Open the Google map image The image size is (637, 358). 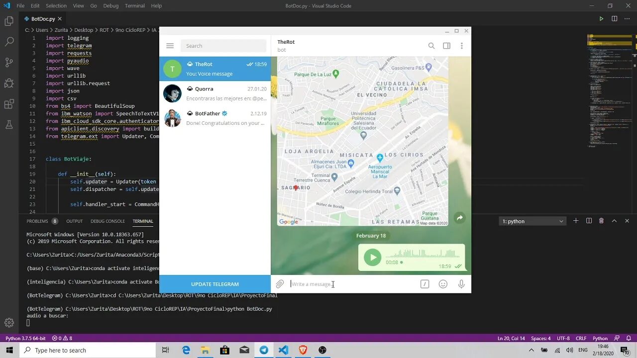(x=363, y=141)
